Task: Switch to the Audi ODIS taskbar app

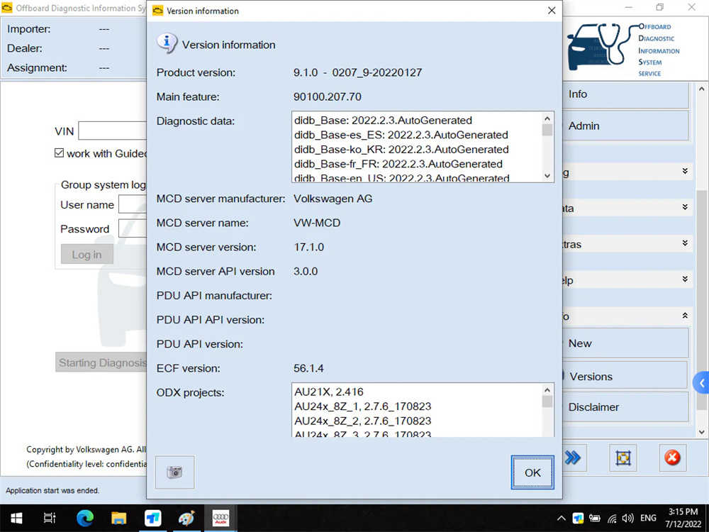Action: pyautogui.click(x=220, y=518)
